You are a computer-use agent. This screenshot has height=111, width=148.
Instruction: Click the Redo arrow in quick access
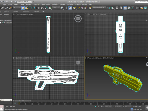tap(11, 2)
